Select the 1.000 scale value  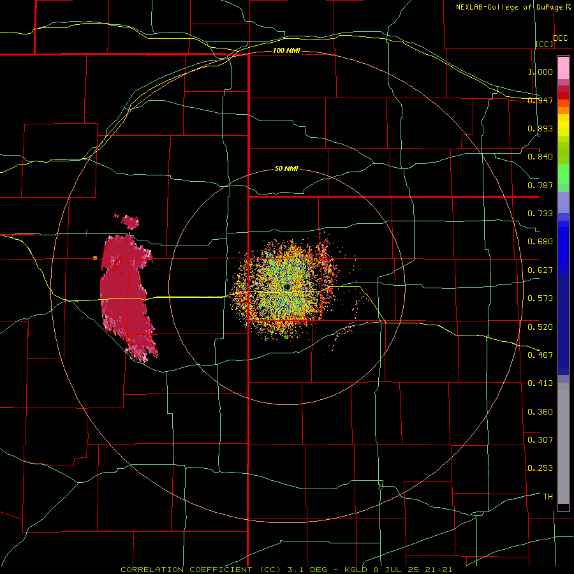click(540, 71)
